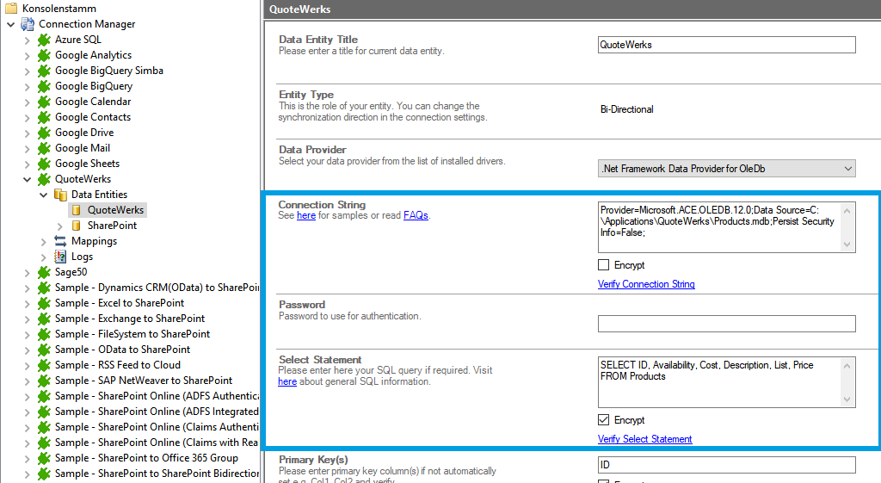Expand the Google Analytics connection node

click(x=27, y=55)
